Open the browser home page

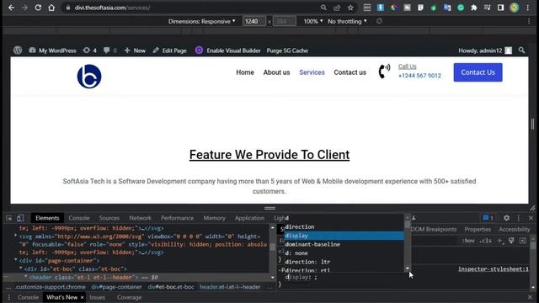pos(51,8)
